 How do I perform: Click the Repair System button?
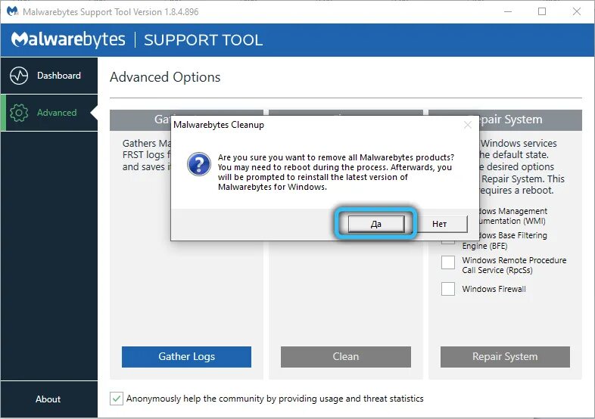(505, 357)
